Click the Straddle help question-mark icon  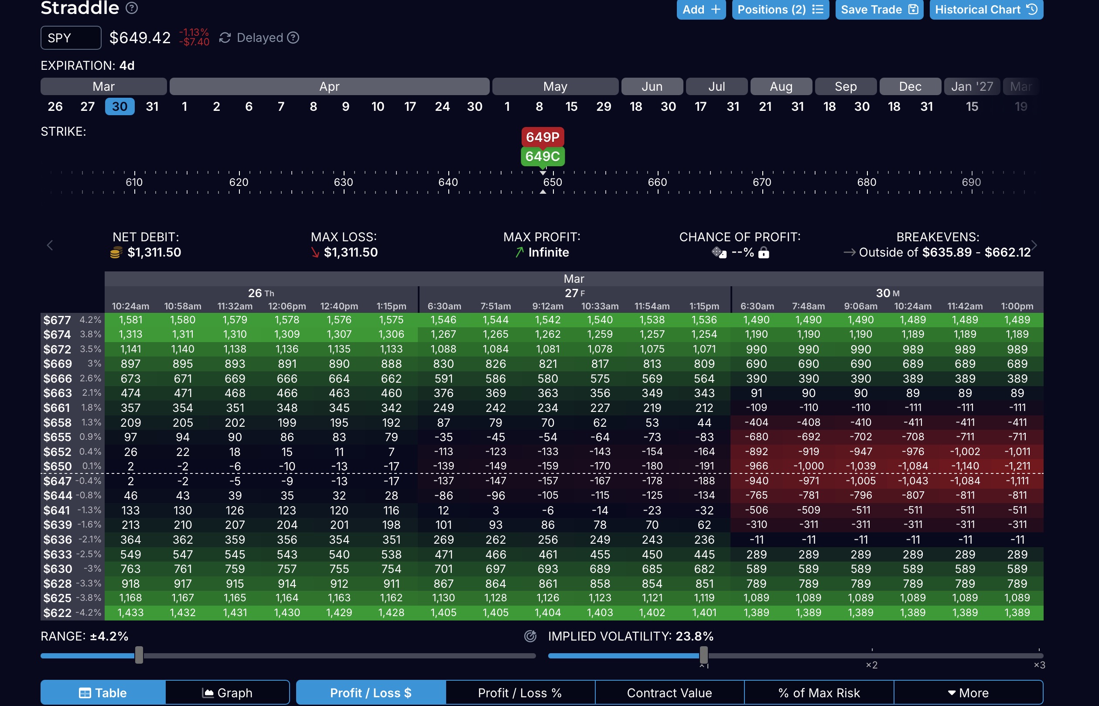point(131,8)
